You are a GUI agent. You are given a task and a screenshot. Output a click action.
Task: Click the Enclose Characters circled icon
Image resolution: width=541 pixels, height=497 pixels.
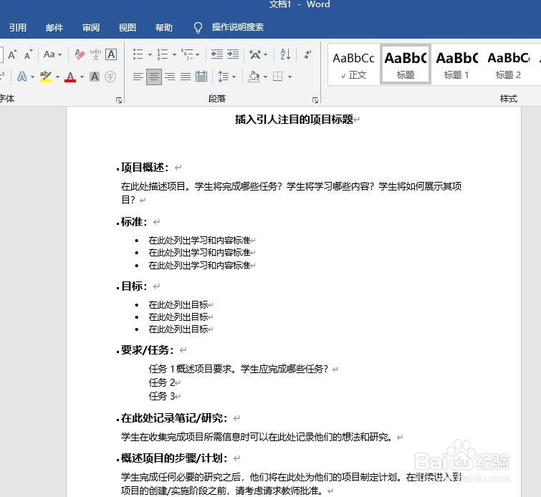pos(110,76)
